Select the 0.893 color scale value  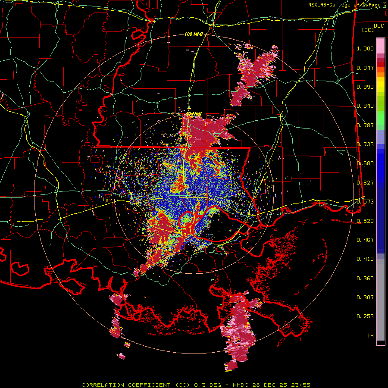365,87
